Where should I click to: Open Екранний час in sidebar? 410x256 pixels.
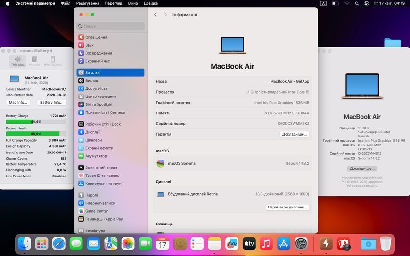[x=110, y=61]
